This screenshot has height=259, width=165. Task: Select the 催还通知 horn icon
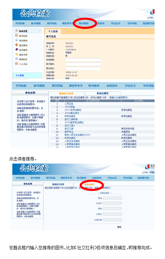[x=17, y=45]
